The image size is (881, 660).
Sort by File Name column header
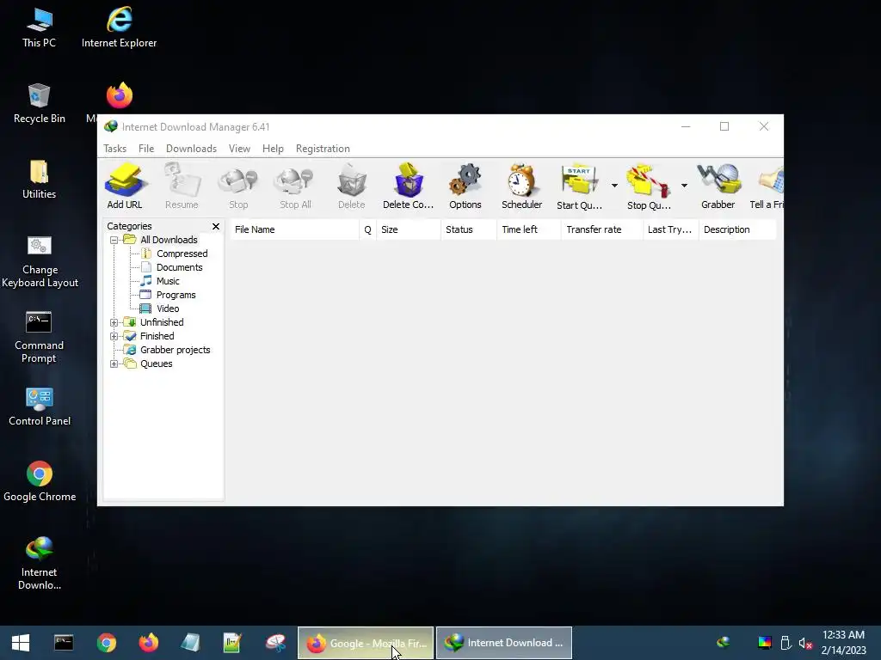point(294,229)
